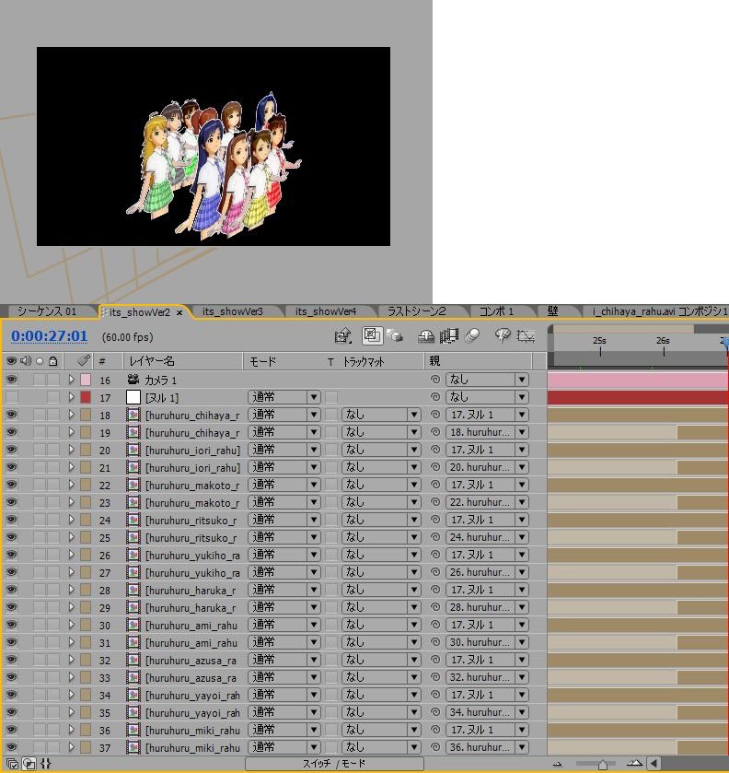Click the スイッチ / モード toggle button
Viewport: 729px width, 773px height.
click(334, 763)
